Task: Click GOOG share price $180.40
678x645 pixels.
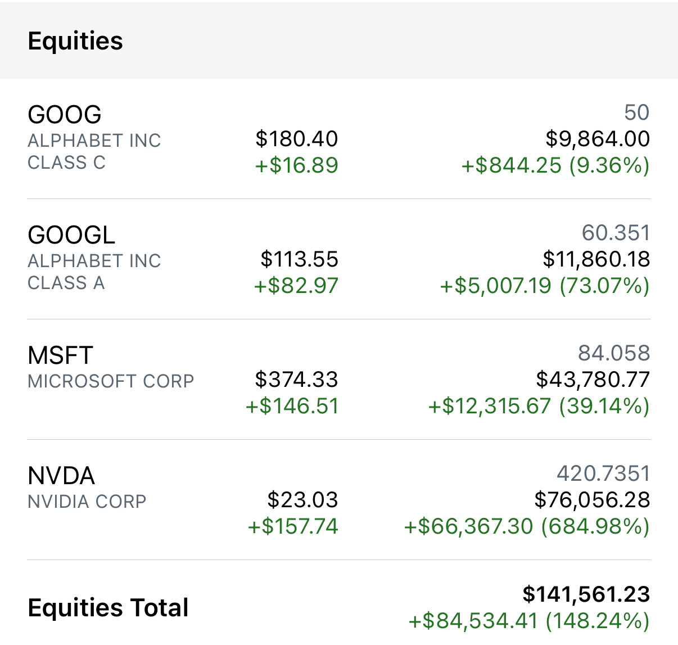Action: point(296,139)
